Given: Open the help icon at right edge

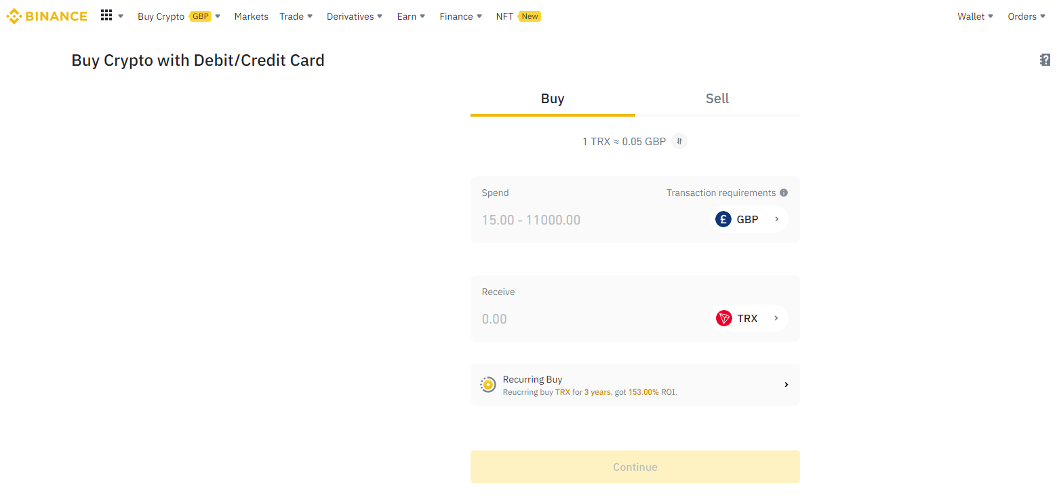Looking at the screenshot, I should coord(1045,60).
